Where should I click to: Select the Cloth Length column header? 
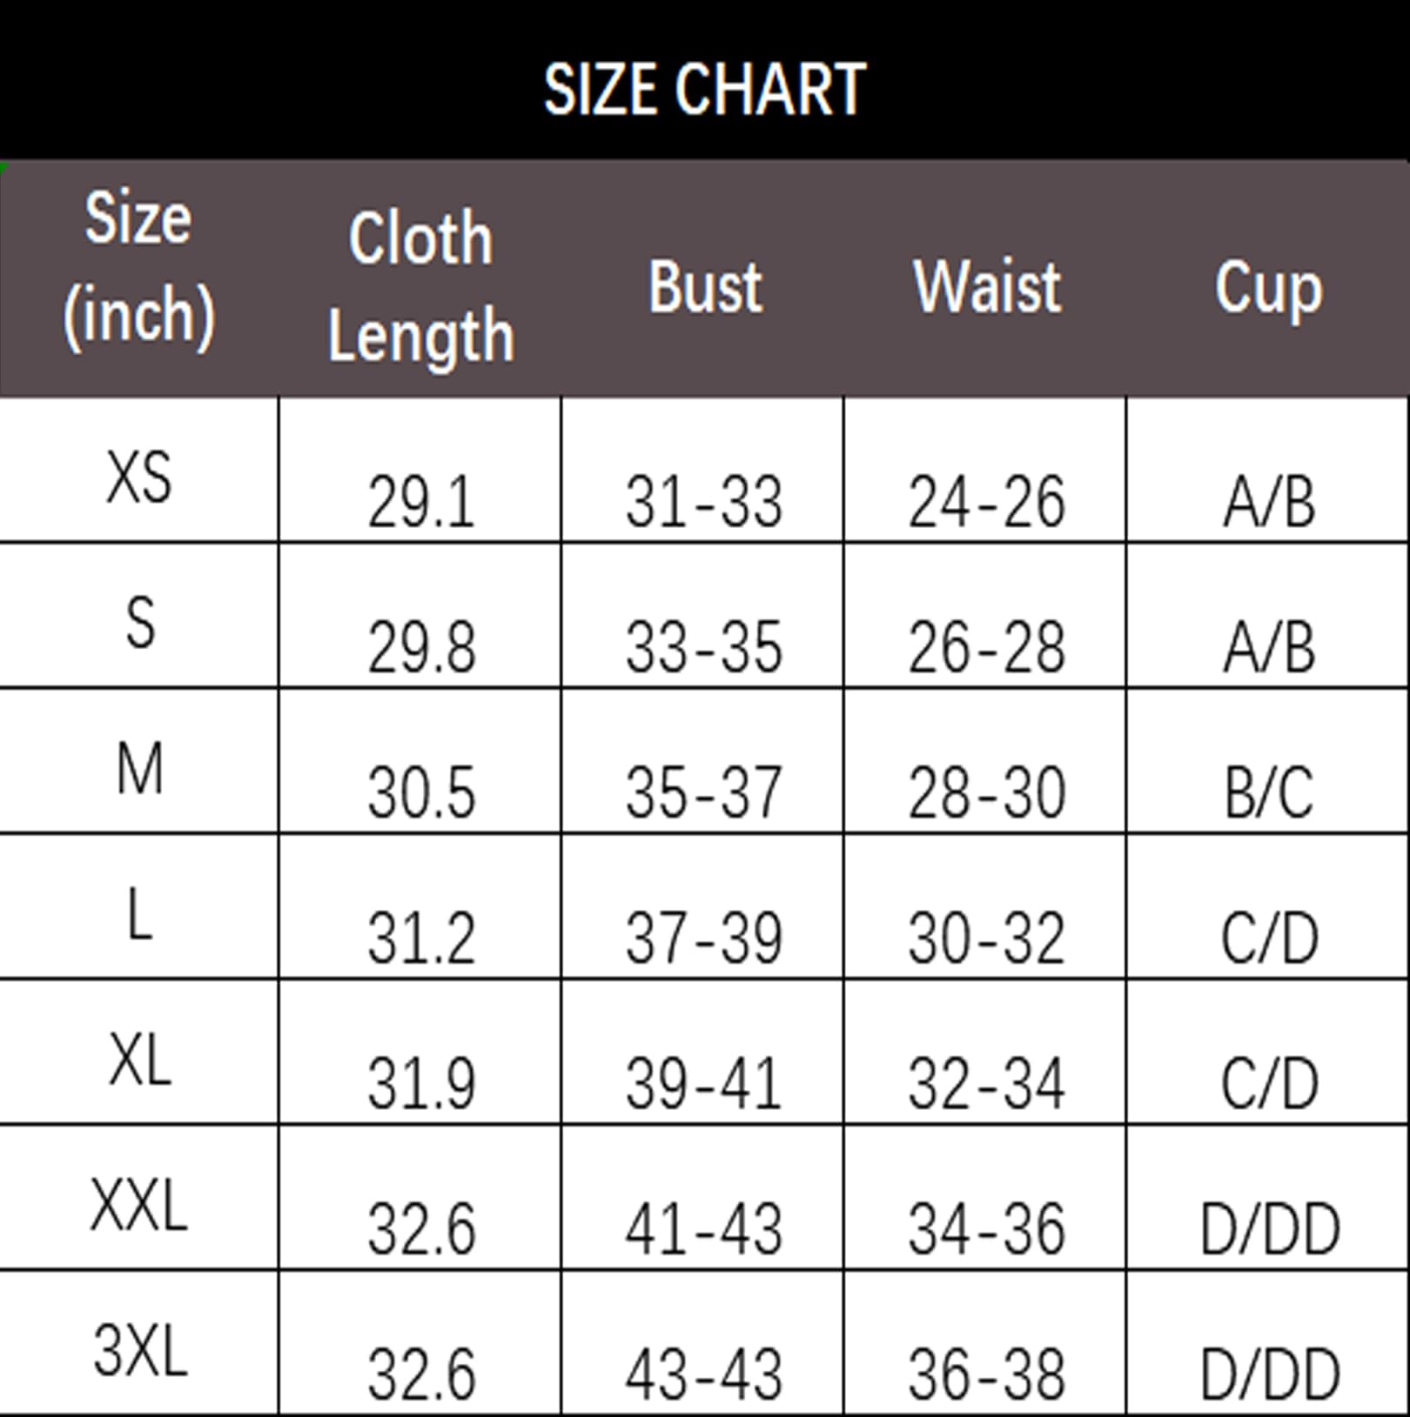pos(420,286)
